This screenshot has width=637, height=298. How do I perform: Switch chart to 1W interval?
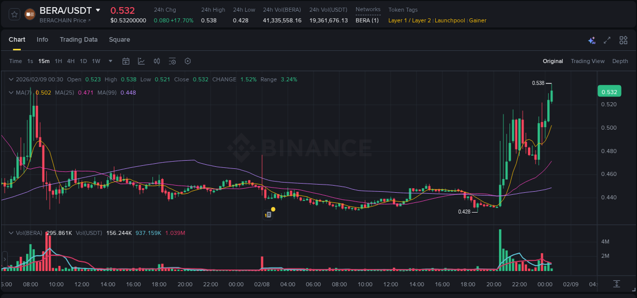coord(96,61)
